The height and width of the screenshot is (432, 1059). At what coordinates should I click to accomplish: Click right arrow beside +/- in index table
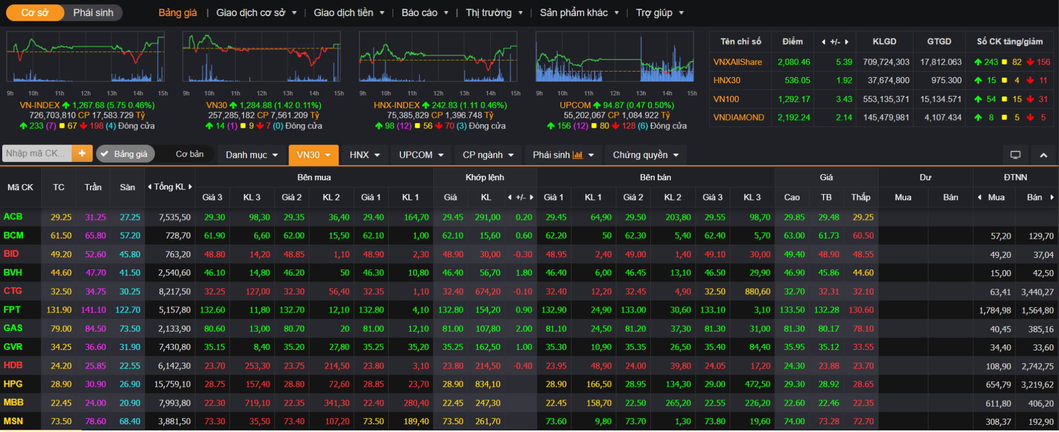point(847,42)
